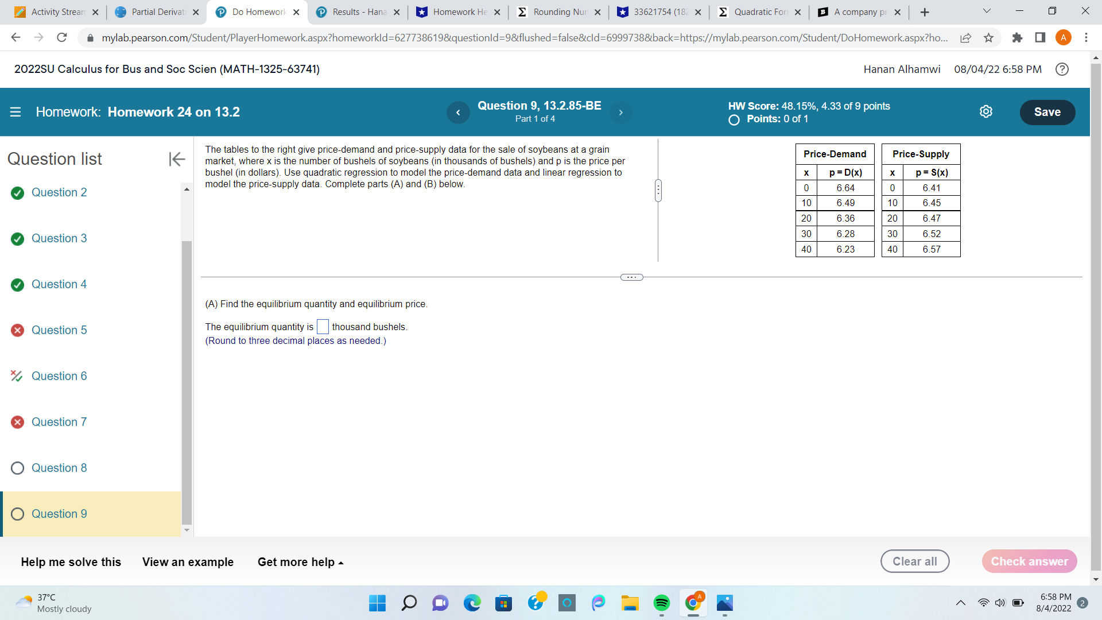Open the homework settings gear icon
Image resolution: width=1102 pixels, height=620 pixels.
(x=986, y=111)
